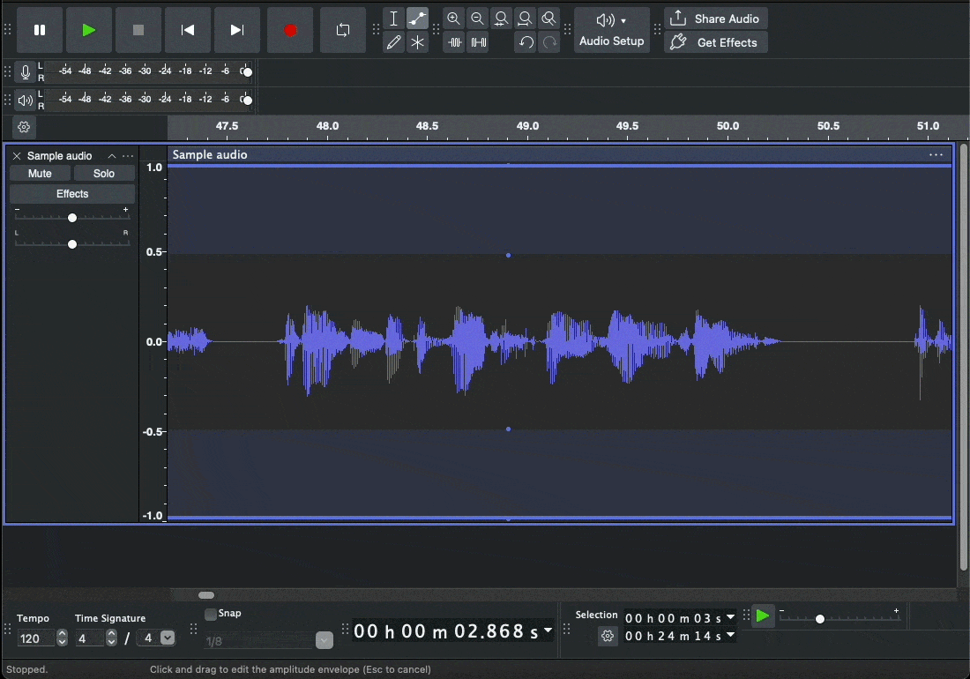Expand the time signature denominator dropdown
Screen dimensions: 970x679
pos(168,638)
